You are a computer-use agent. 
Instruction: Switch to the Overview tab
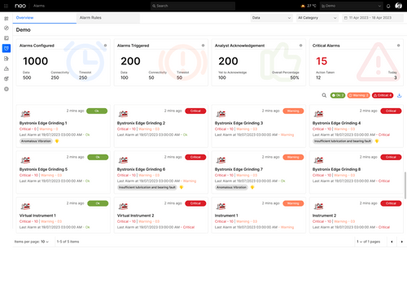45,18
